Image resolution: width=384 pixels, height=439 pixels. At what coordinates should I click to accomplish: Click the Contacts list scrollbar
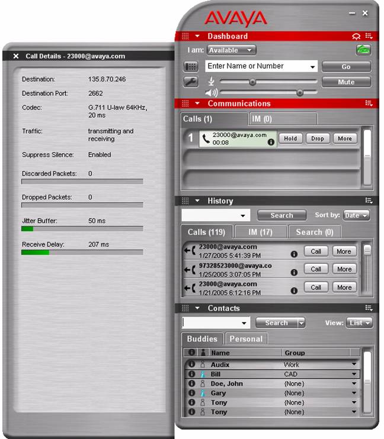coord(367,382)
